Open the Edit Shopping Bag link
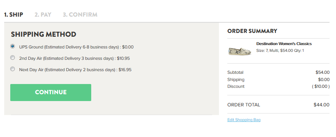 (x=244, y=120)
